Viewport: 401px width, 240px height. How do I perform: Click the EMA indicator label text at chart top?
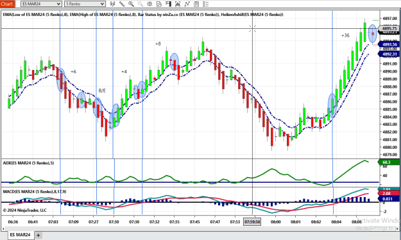point(143,15)
